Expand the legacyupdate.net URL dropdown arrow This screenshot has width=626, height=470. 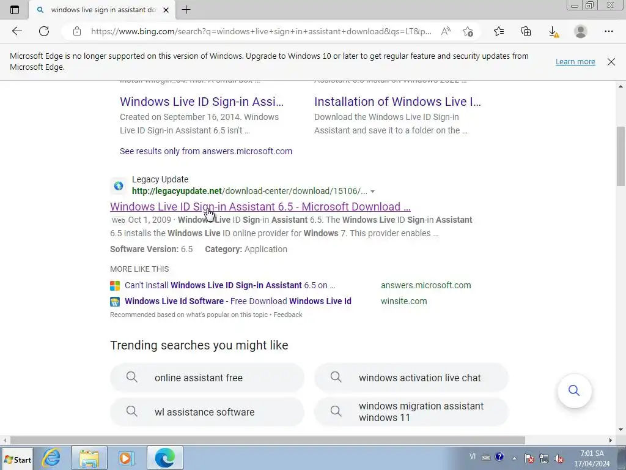point(372,192)
